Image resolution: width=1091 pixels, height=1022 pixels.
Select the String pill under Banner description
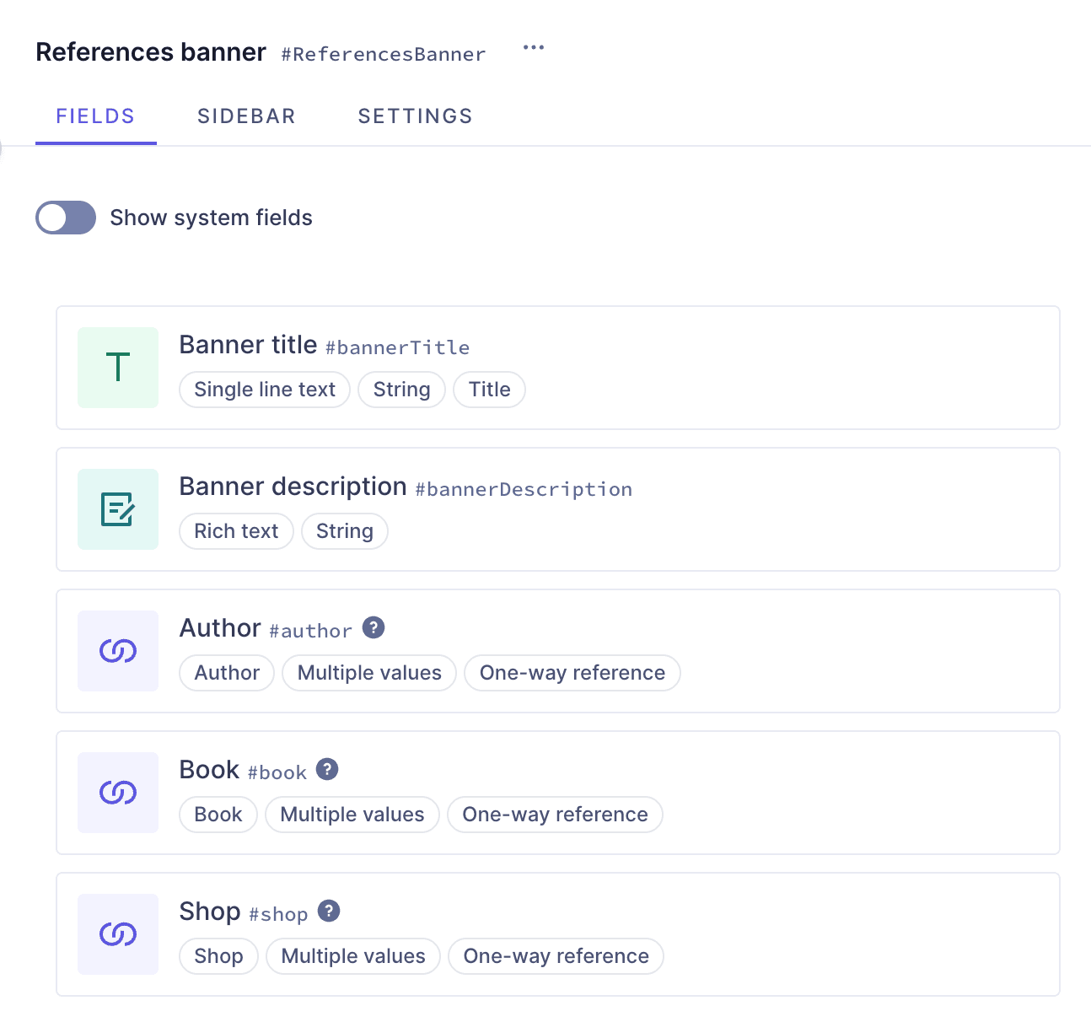(x=344, y=531)
